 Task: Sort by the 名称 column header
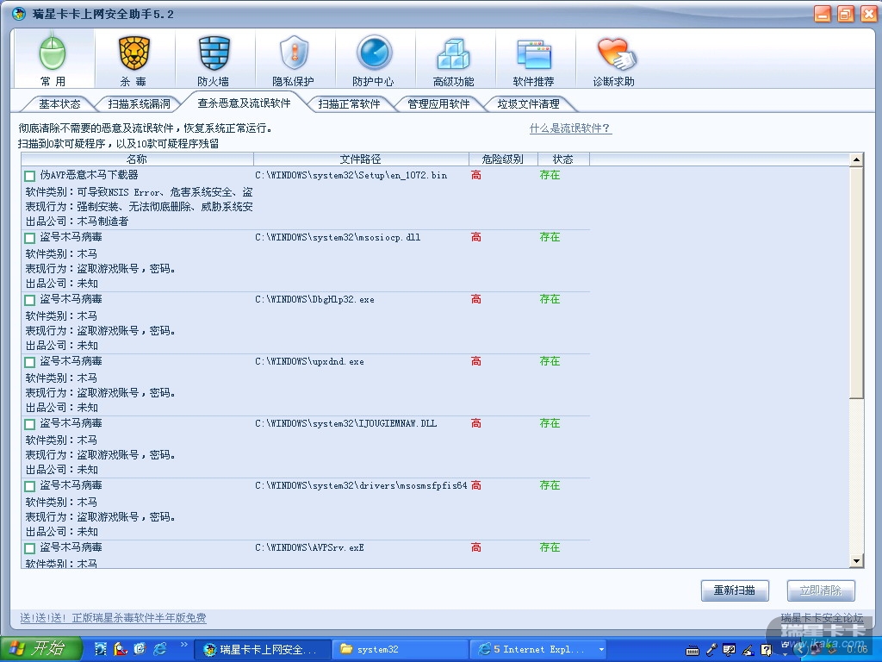pos(137,159)
